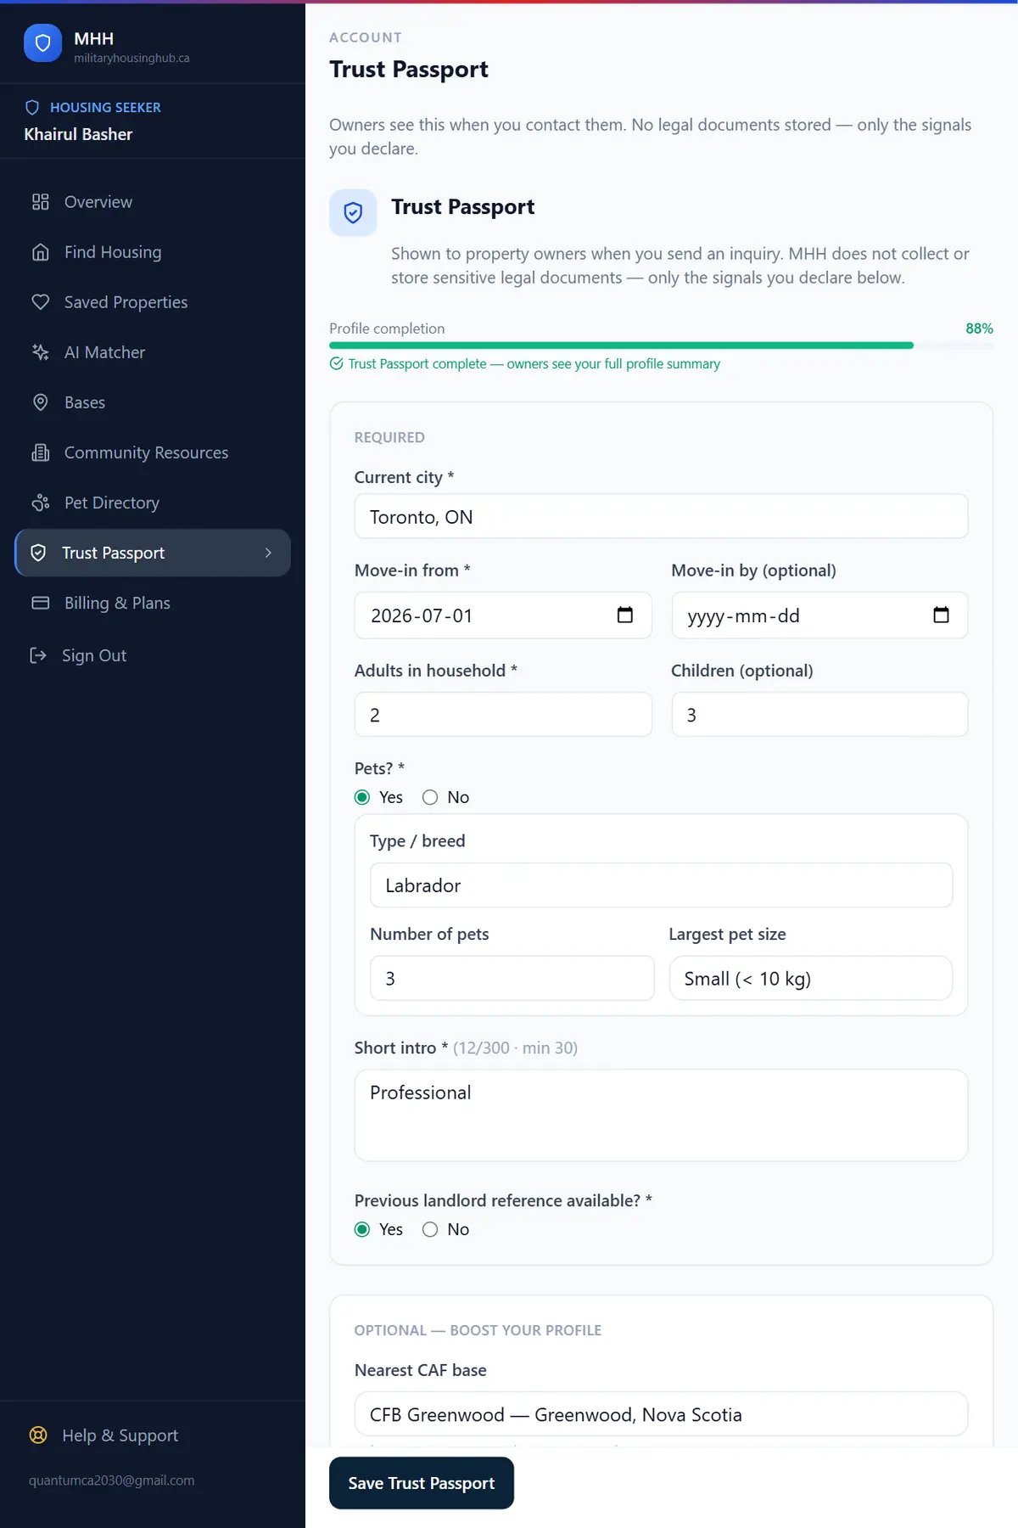This screenshot has height=1528, width=1018.
Task: Go to Pet Directory
Action: (x=153, y=503)
